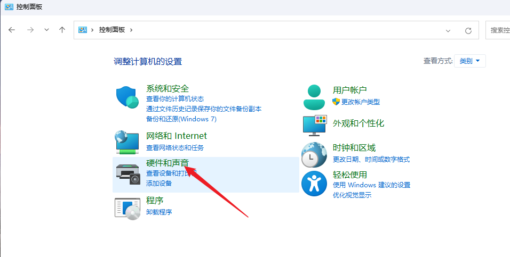
Task: Click the 外观和个性化 monitor icon
Action: pos(315,125)
